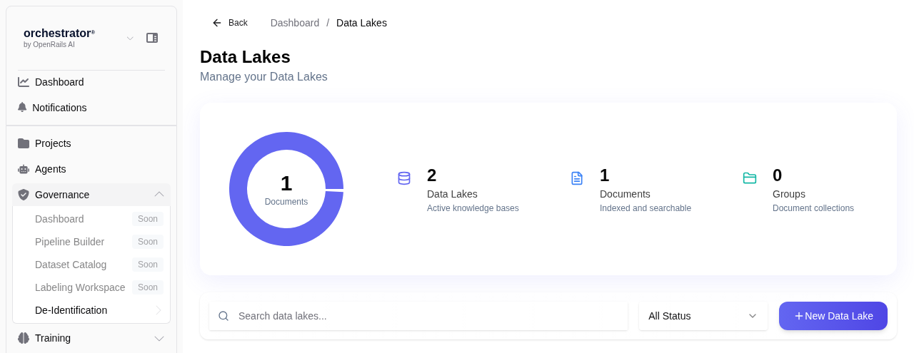
Task: Click the search magnifier icon
Action: pos(224,316)
